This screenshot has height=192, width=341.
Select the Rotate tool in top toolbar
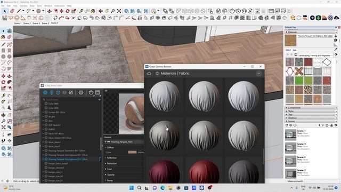[x=68, y=11]
